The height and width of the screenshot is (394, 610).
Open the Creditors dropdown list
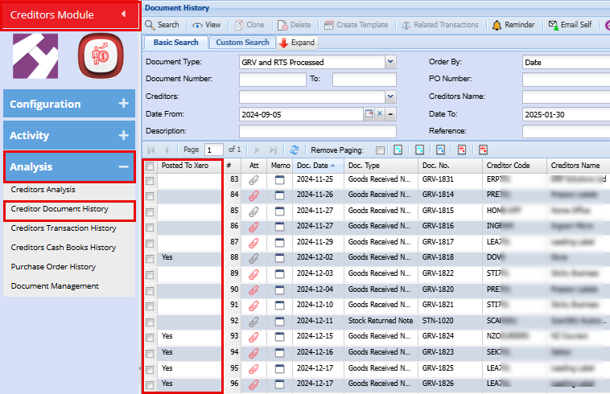[390, 96]
